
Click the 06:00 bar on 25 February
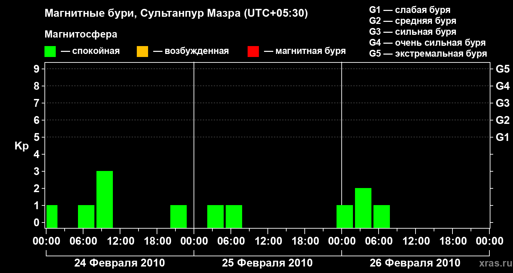tap(234, 216)
